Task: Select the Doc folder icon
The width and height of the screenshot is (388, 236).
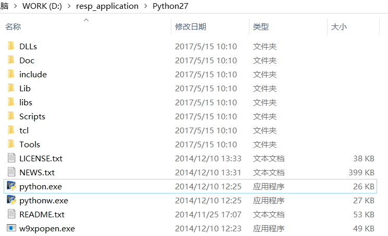Action: 11,60
